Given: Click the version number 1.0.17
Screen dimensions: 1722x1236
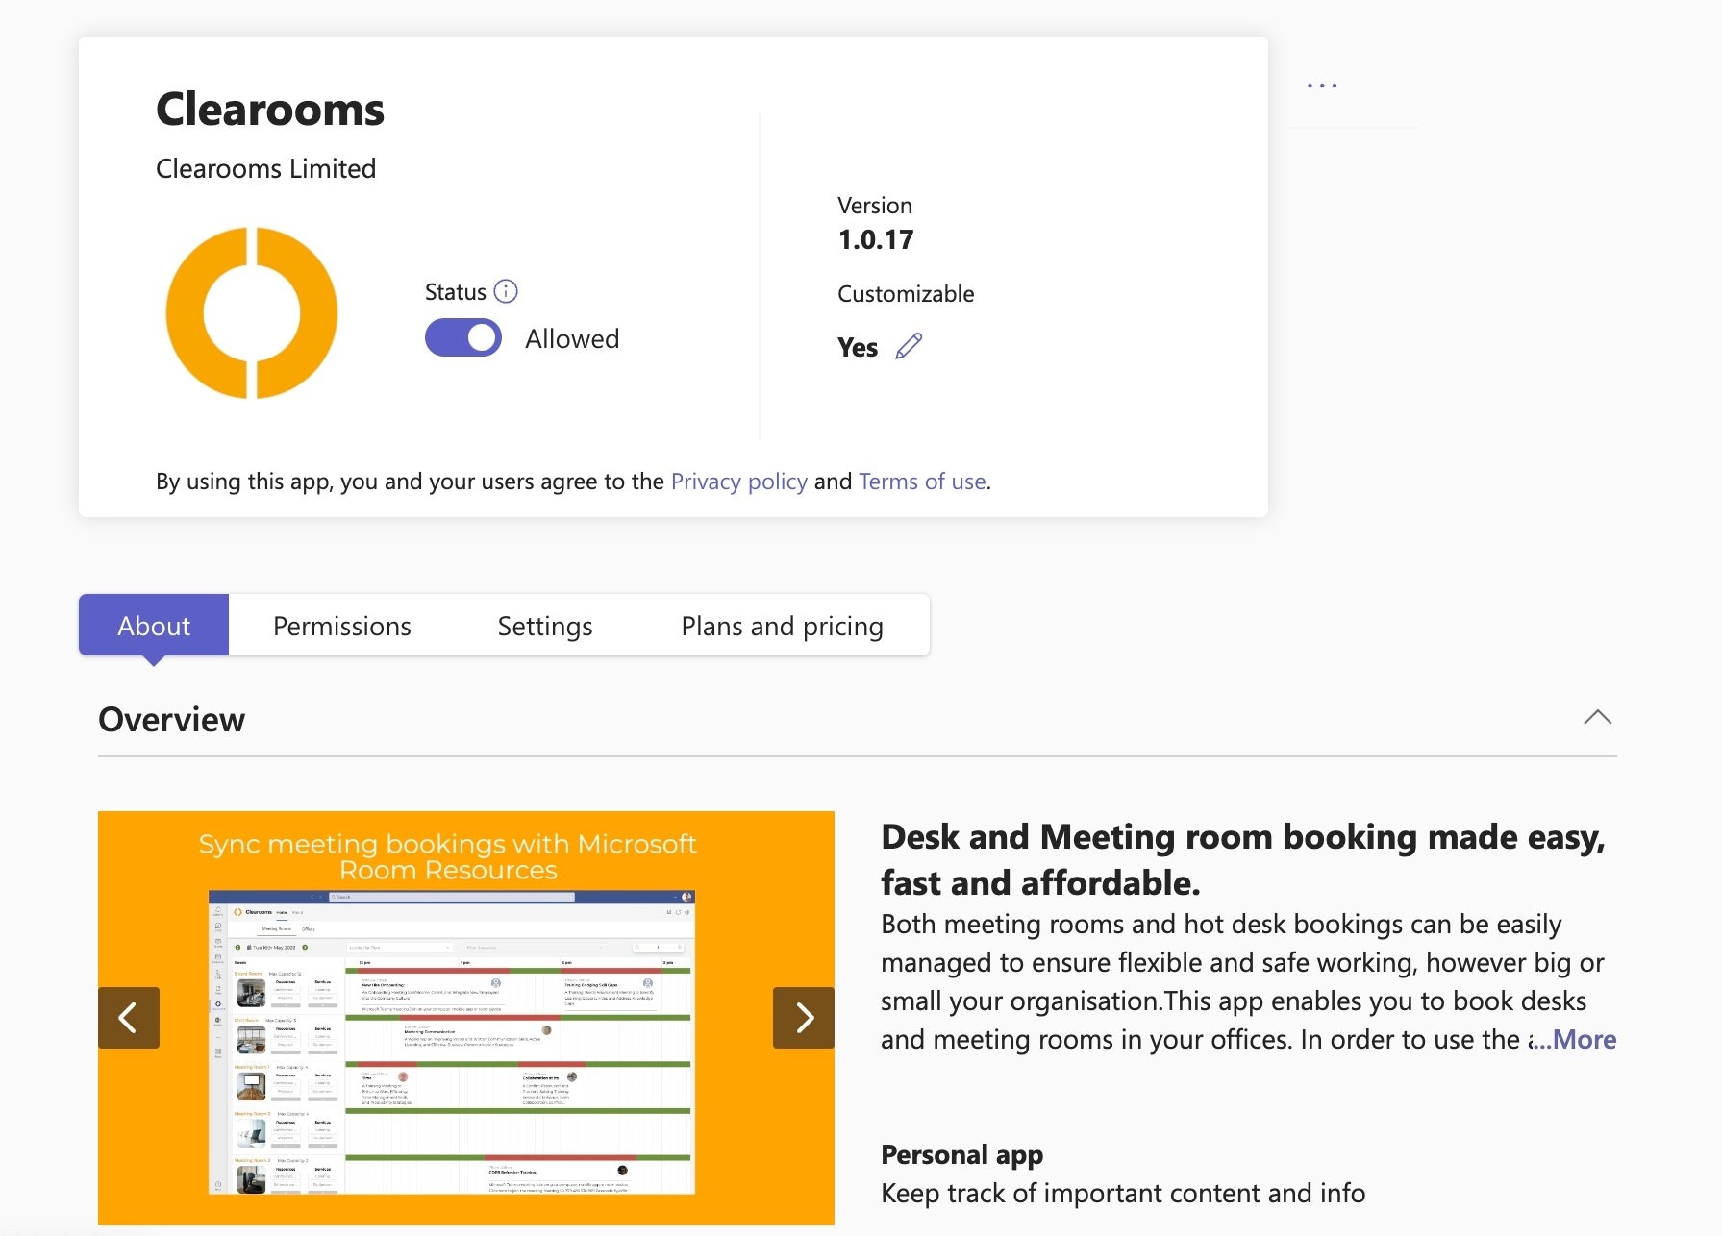Looking at the screenshot, I should [x=876, y=239].
